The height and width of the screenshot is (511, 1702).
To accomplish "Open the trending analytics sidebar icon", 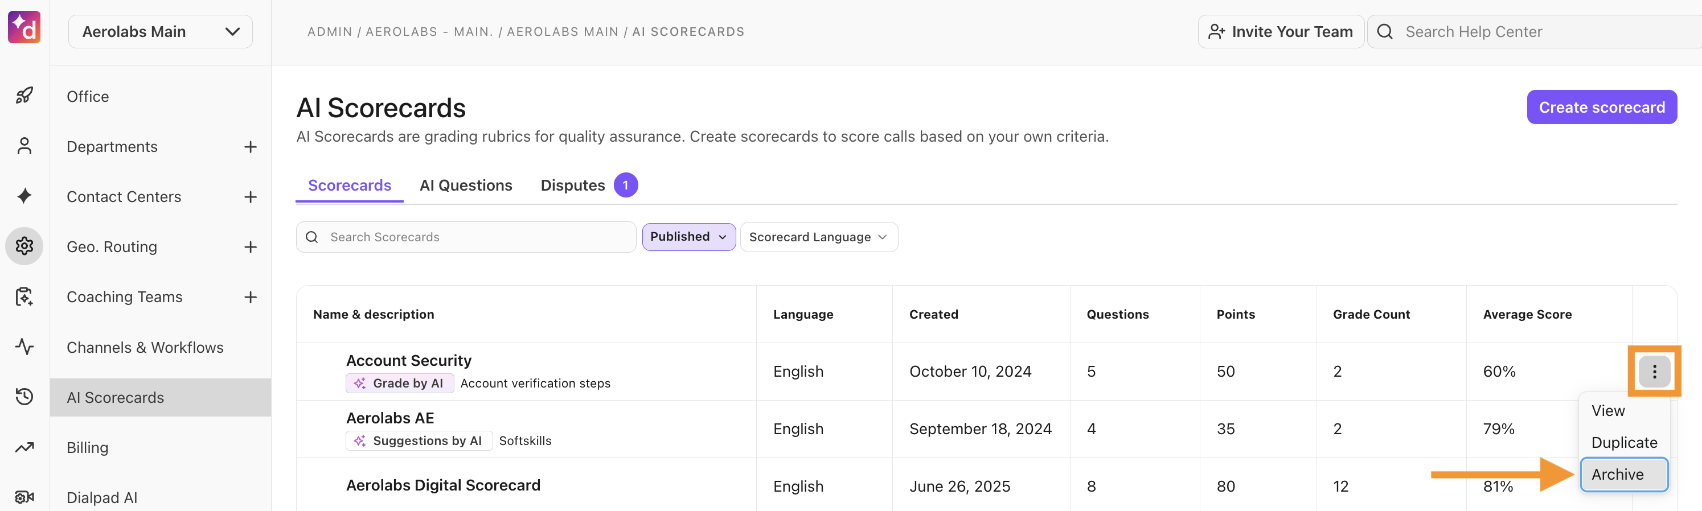I will click(24, 447).
